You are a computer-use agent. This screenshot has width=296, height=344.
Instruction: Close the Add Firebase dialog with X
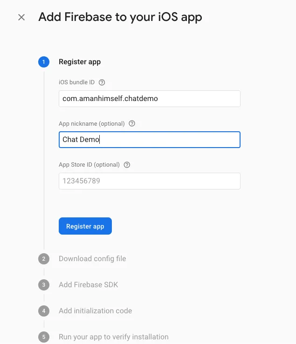[x=21, y=17]
